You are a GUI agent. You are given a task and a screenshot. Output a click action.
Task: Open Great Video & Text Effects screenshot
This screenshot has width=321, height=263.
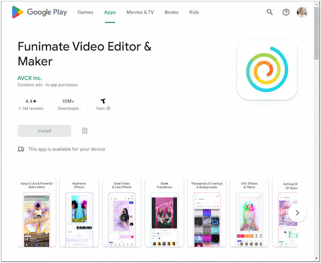(122, 213)
